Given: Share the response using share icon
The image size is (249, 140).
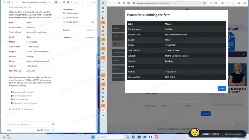Looking at the screenshot, I should click(x=13, y=109).
